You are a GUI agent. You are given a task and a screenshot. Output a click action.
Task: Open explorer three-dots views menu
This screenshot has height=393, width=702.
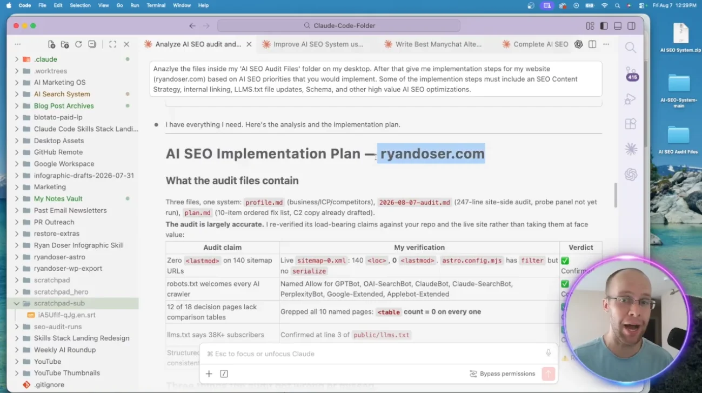click(18, 44)
